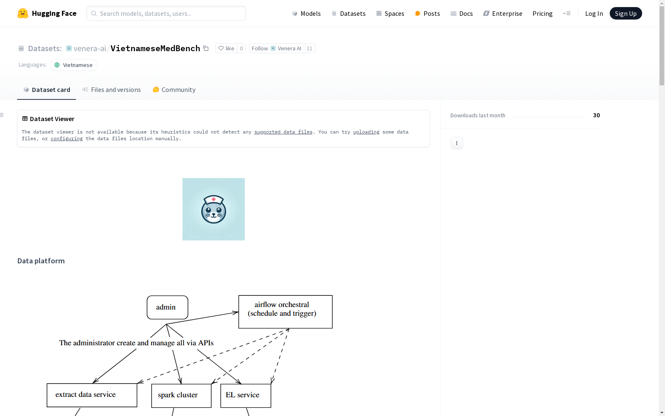
Task: Open the three-dot options menu in sidebar
Action: pos(457,143)
